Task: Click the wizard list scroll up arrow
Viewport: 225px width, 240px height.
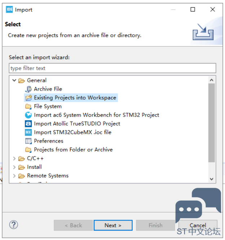Action: click(x=212, y=80)
